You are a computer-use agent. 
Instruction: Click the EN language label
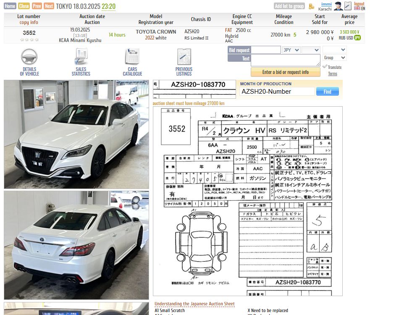coord(363,8)
